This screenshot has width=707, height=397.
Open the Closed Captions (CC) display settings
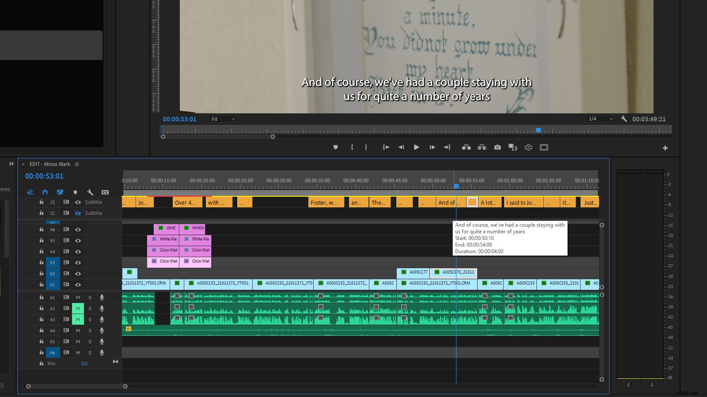click(x=105, y=192)
